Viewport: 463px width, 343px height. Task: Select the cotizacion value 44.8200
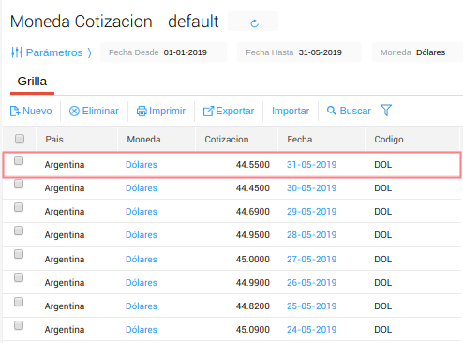tap(253, 306)
